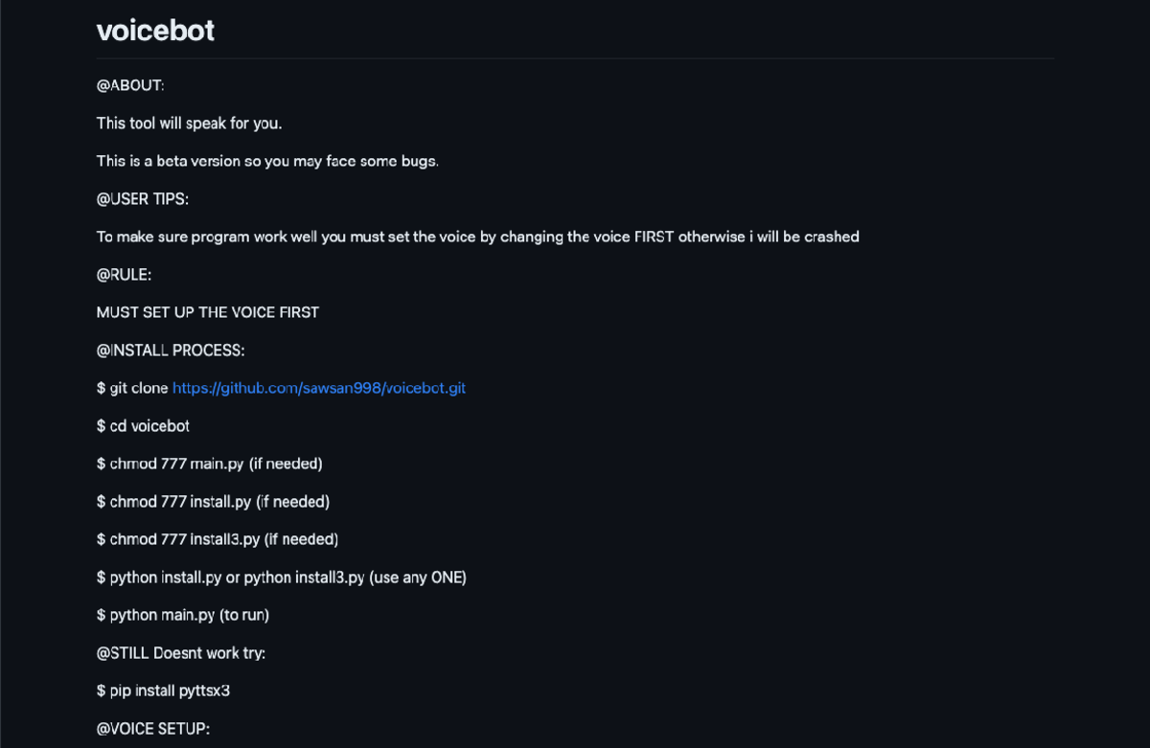Select the 'MUST SET UP THE VOICE FIRST' text

[208, 312]
